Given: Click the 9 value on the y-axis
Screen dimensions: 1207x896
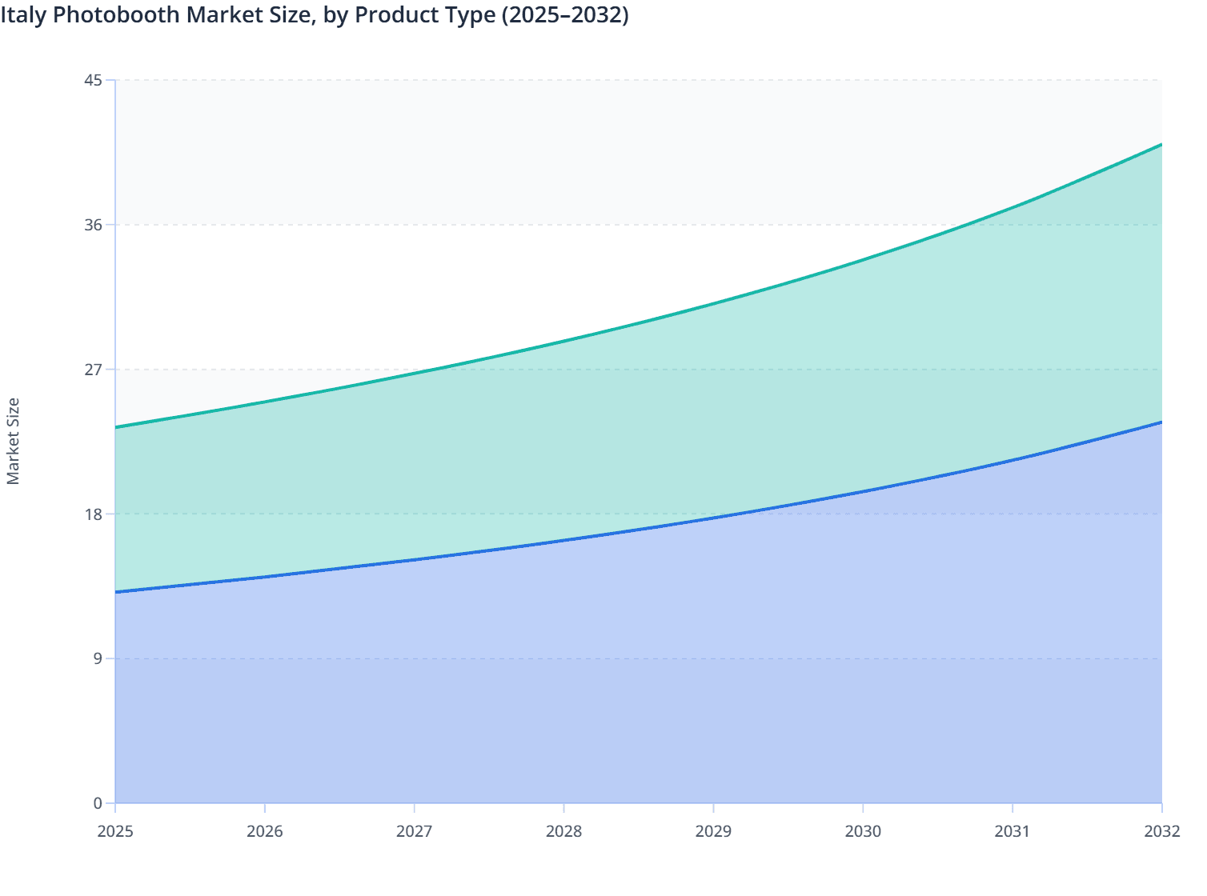Looking at the screenshot, I should [x=96, y=658].
